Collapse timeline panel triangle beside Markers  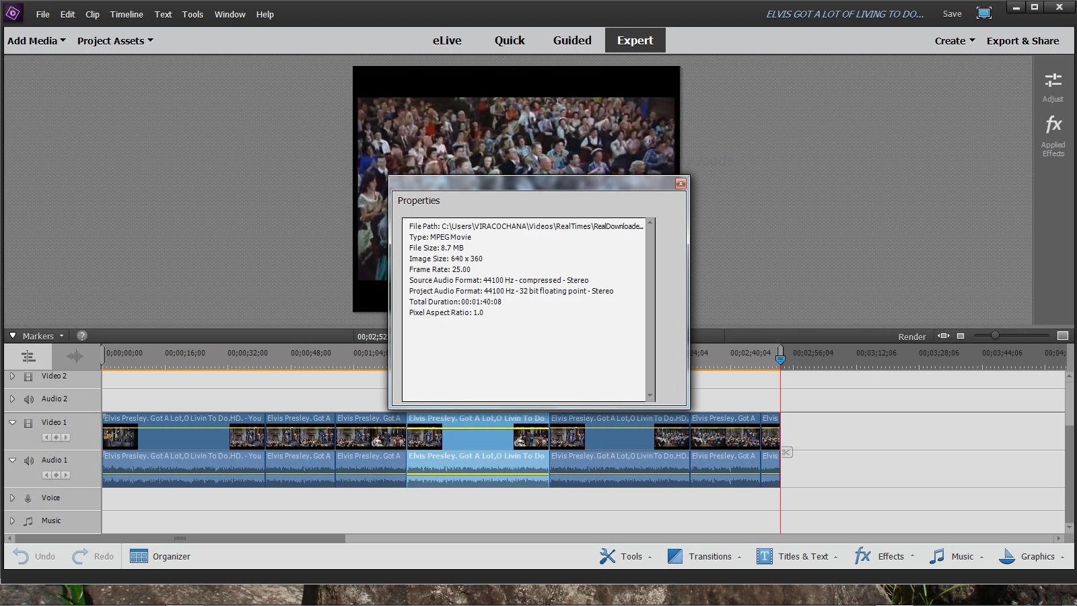12,335
